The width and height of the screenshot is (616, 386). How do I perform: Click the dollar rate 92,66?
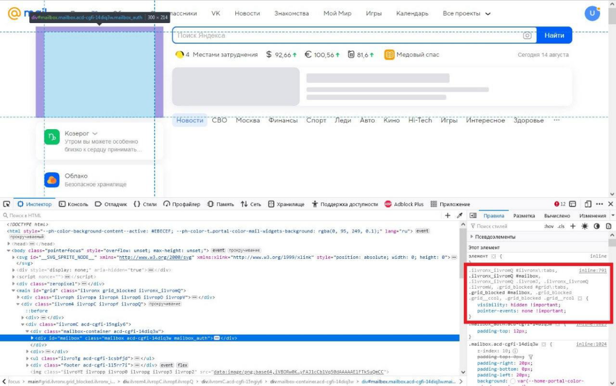pyautogui.click(x=282, y=55)
